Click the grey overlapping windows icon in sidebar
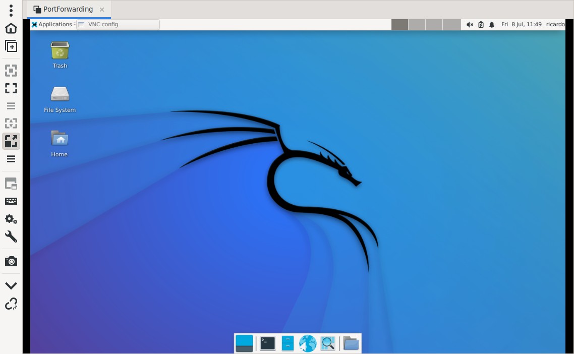Viewport: 574px width, 354px height. click(11, 184)
